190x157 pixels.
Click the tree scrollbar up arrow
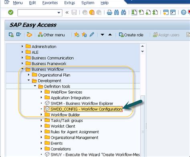(142, 46)
